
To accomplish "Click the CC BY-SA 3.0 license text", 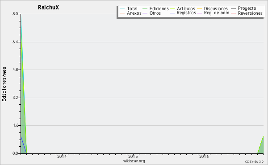I will tap(254, 161).
